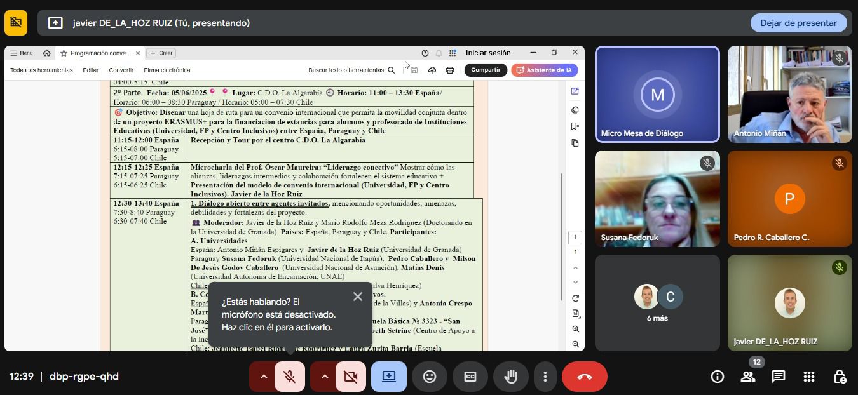Image resolution: width=858 pixels, height=395 pixels.
Task: Close the microphone muted notification popup
Action: pos(358,297)
